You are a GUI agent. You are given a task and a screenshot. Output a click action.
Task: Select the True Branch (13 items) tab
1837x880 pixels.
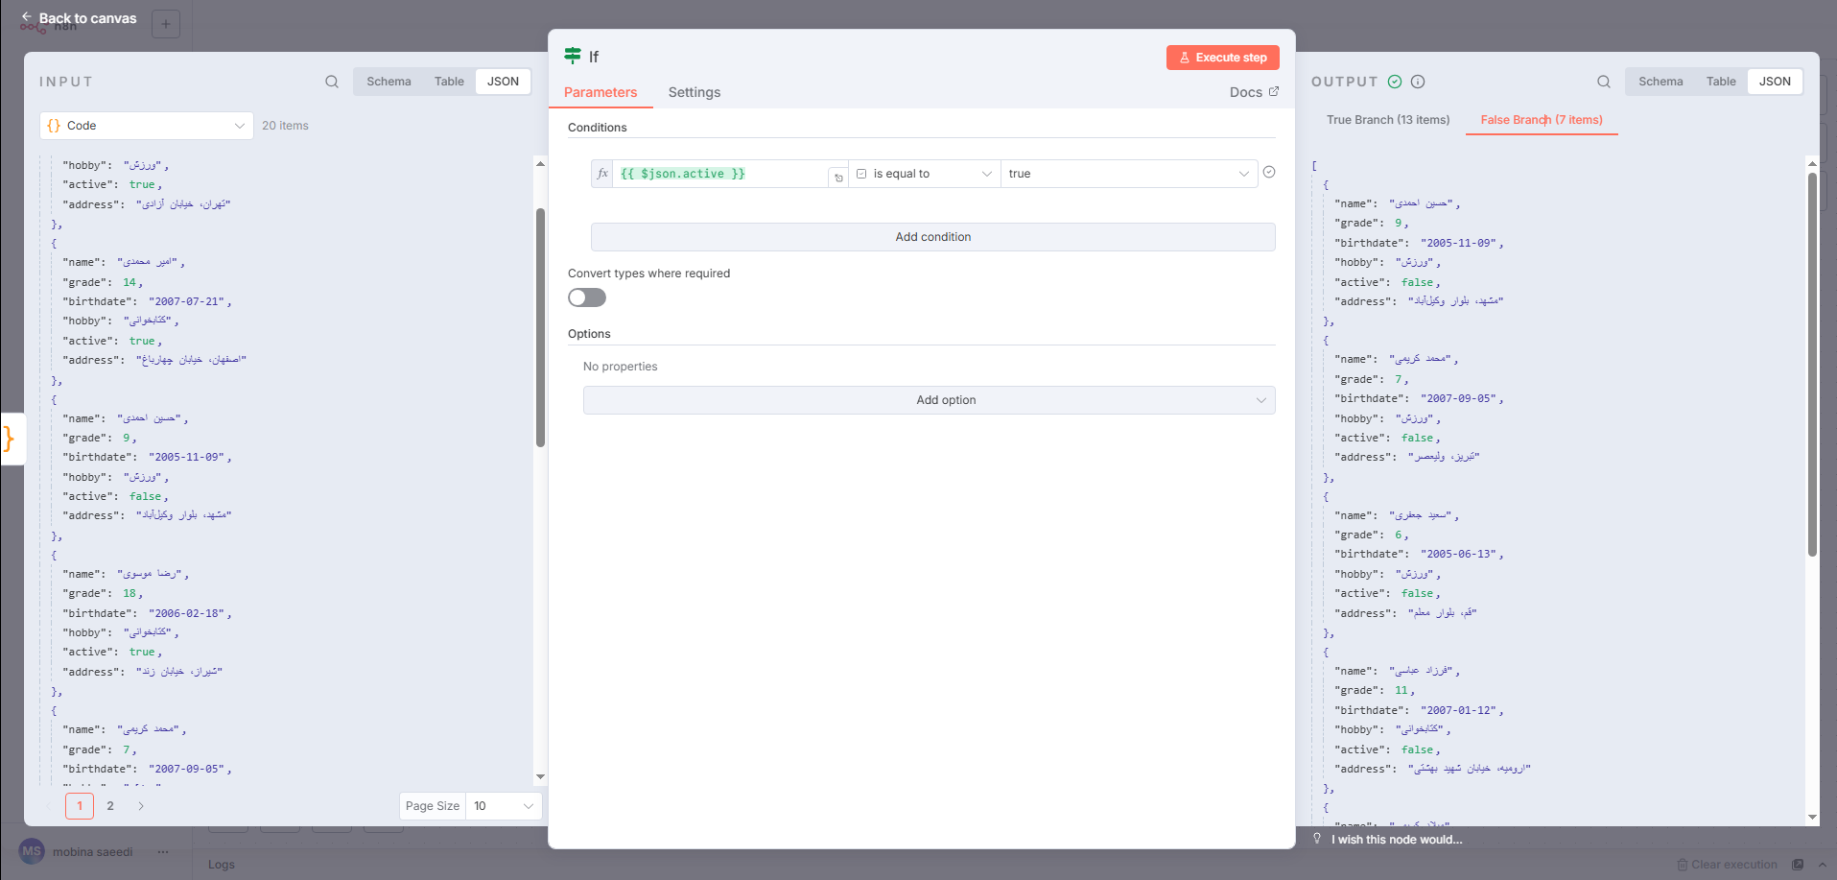click(x=1387, y=120)
